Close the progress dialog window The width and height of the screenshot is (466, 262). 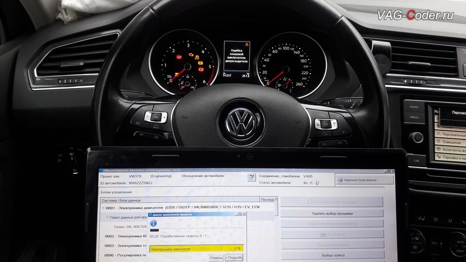pos(244,214)
